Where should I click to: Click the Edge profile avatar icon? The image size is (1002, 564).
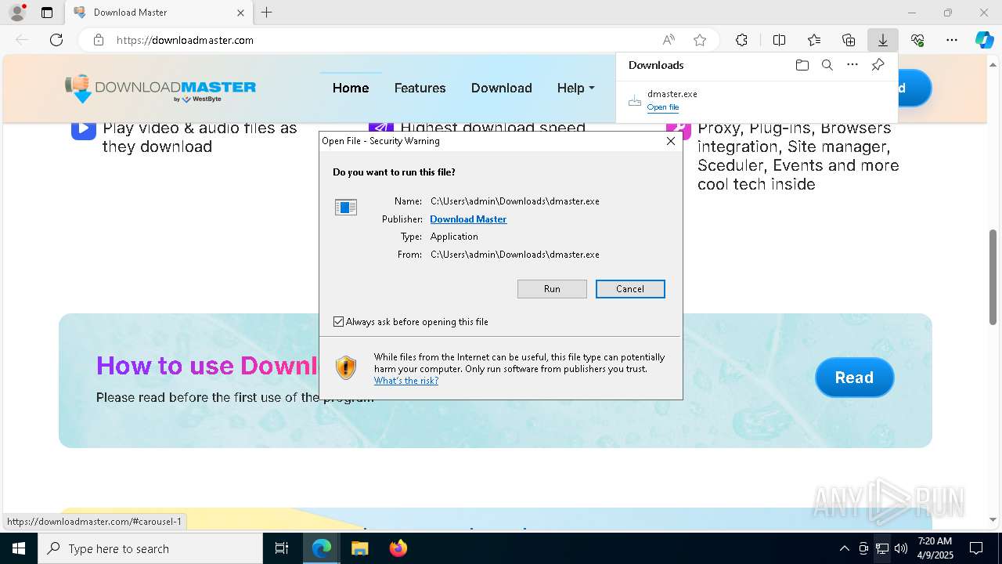click(x=16, y=13)
